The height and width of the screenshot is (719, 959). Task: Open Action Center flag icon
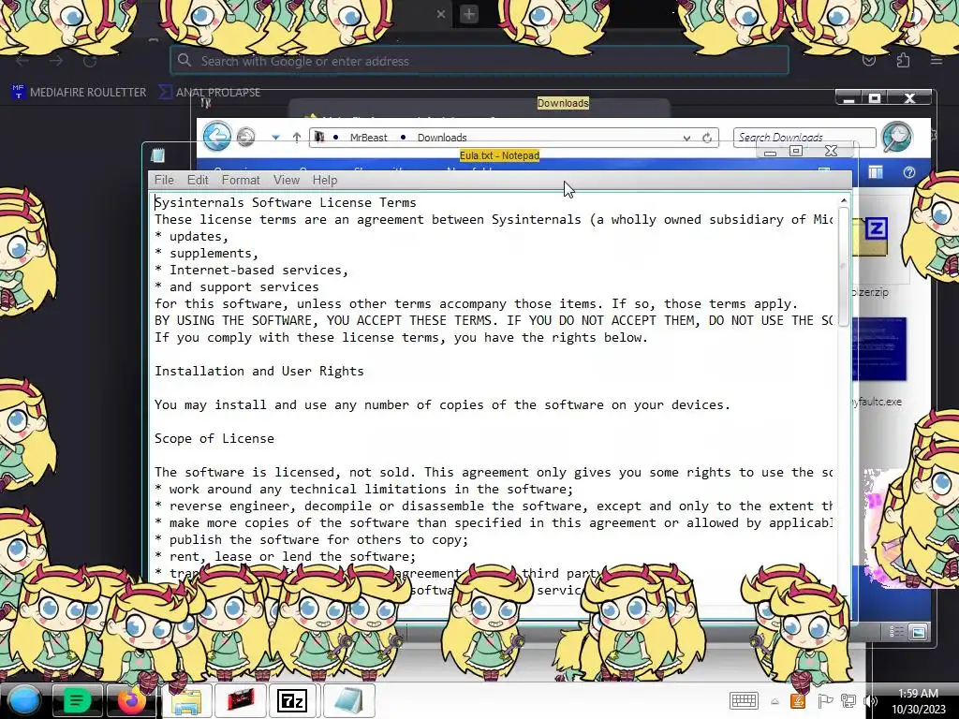(x=824, y=701)
